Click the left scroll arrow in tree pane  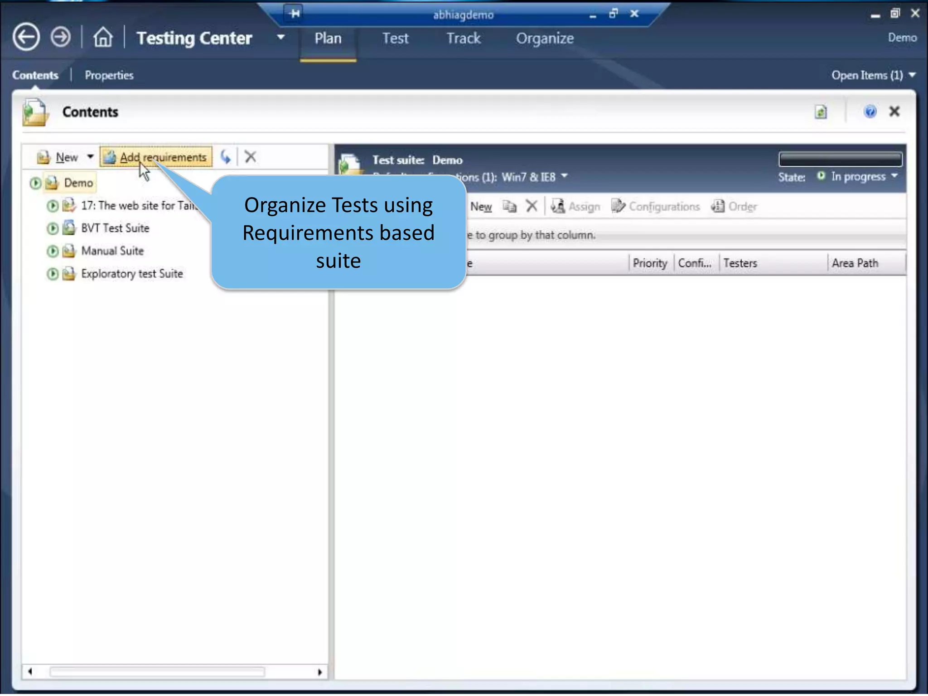click(30, 672)
